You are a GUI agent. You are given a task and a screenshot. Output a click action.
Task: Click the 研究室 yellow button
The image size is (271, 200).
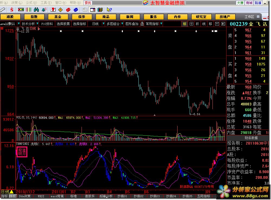tap(201, 17)
